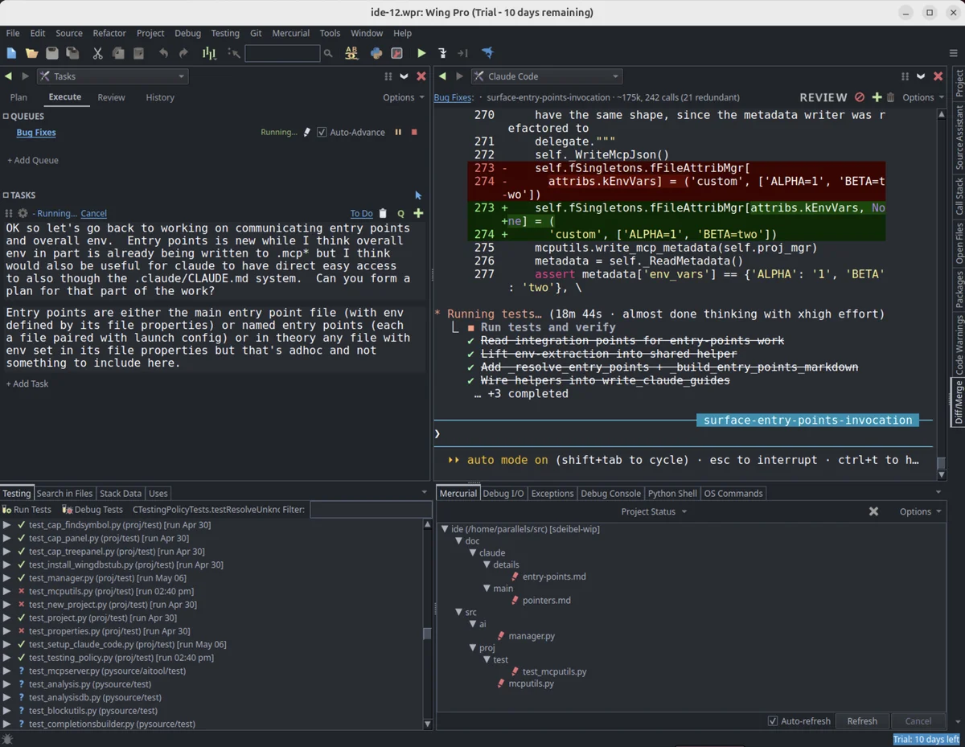Pause the Bug Fixes queue
Viewport: 965px width, 747px height.
tap(397, 132)
